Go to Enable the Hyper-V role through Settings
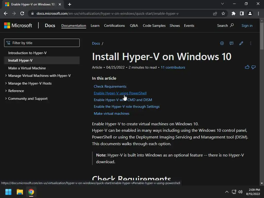Image resolution: width=264 pixels, height=198 pixels. [127, 106]
